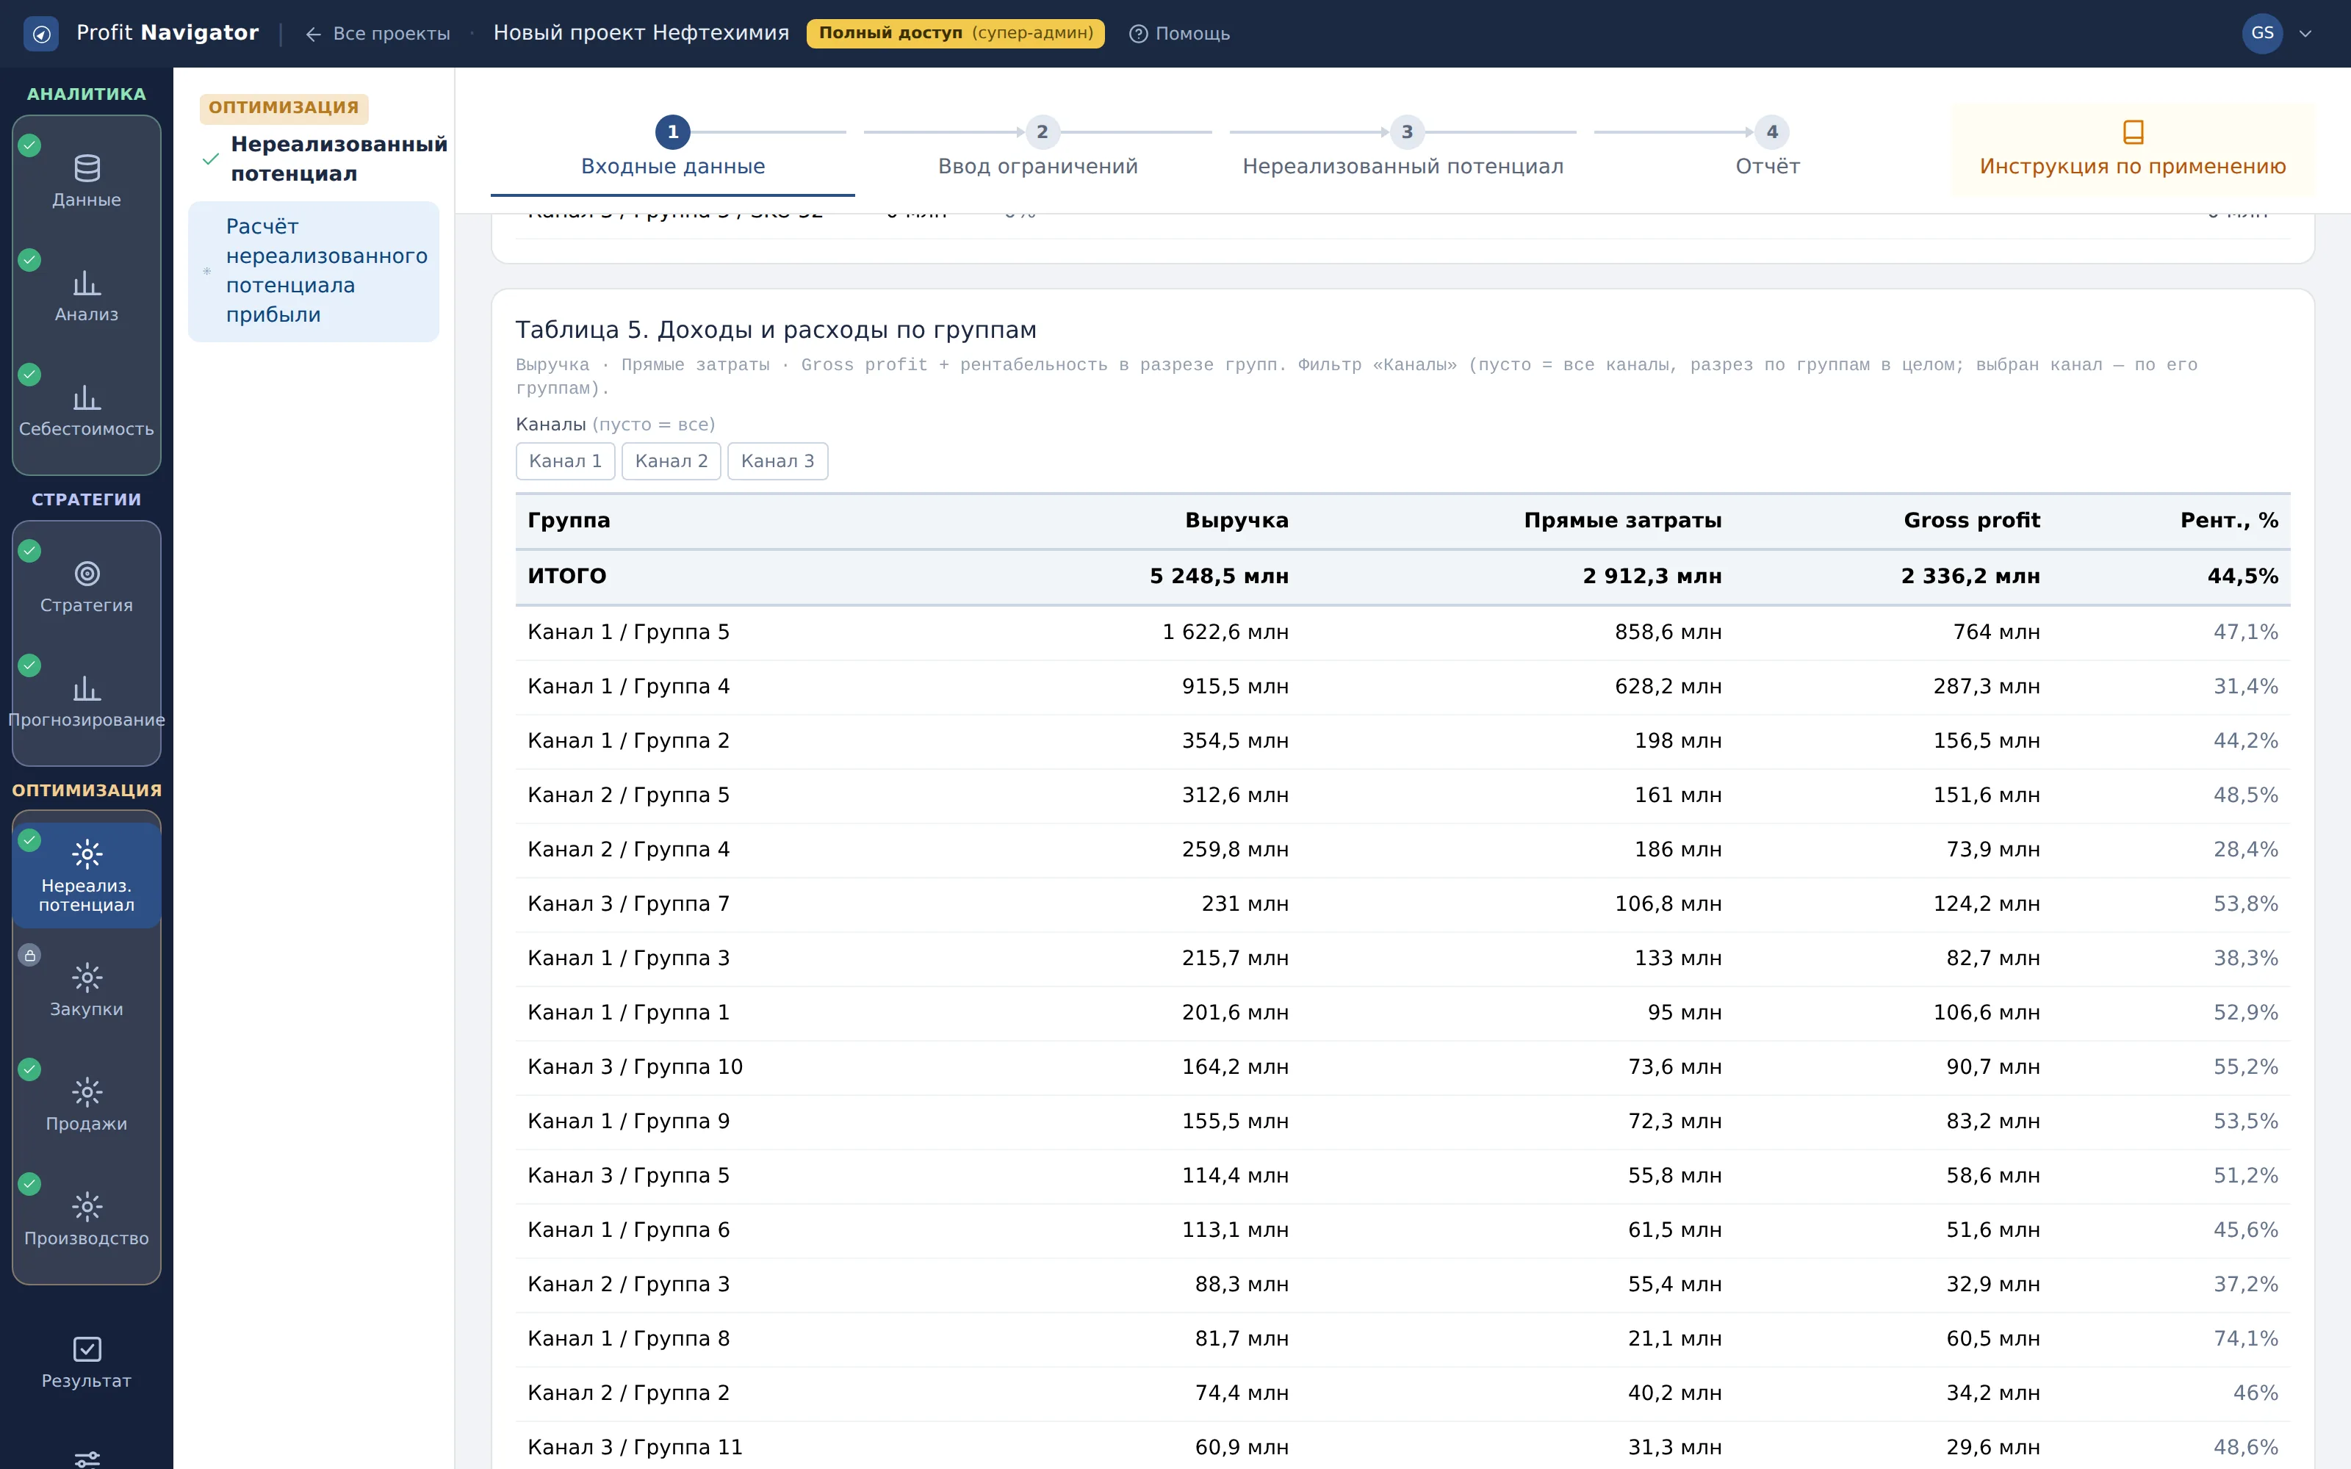Click the Полный доступ супер-админ badge
This screenshot has height=1469, width=2351.
[955, 33]
